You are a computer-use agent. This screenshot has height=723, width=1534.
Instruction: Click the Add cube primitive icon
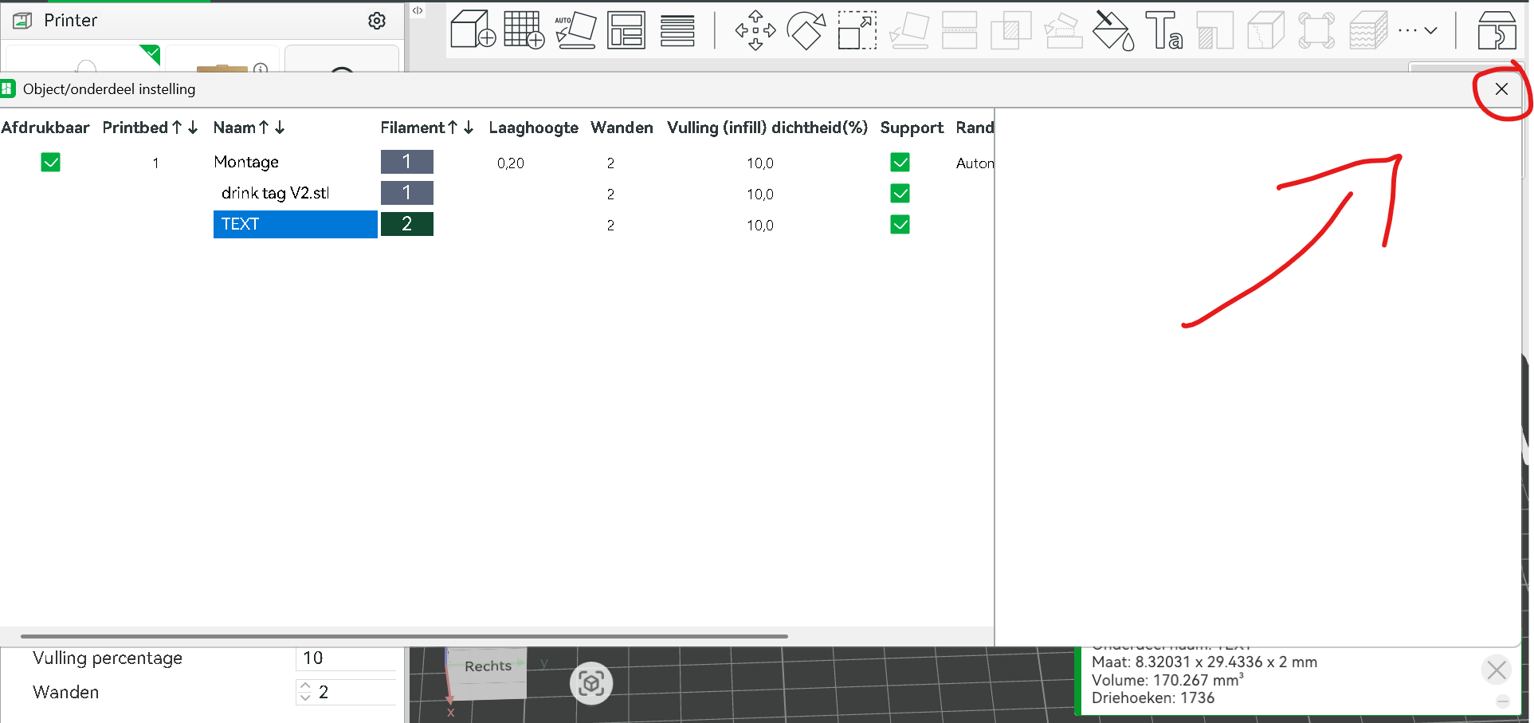tap(473, 29)
